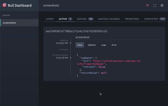The height and width of the screenshot is (106, 168).
Task: Click the job name 'screenshot'
Action: [x=82, y=37]
